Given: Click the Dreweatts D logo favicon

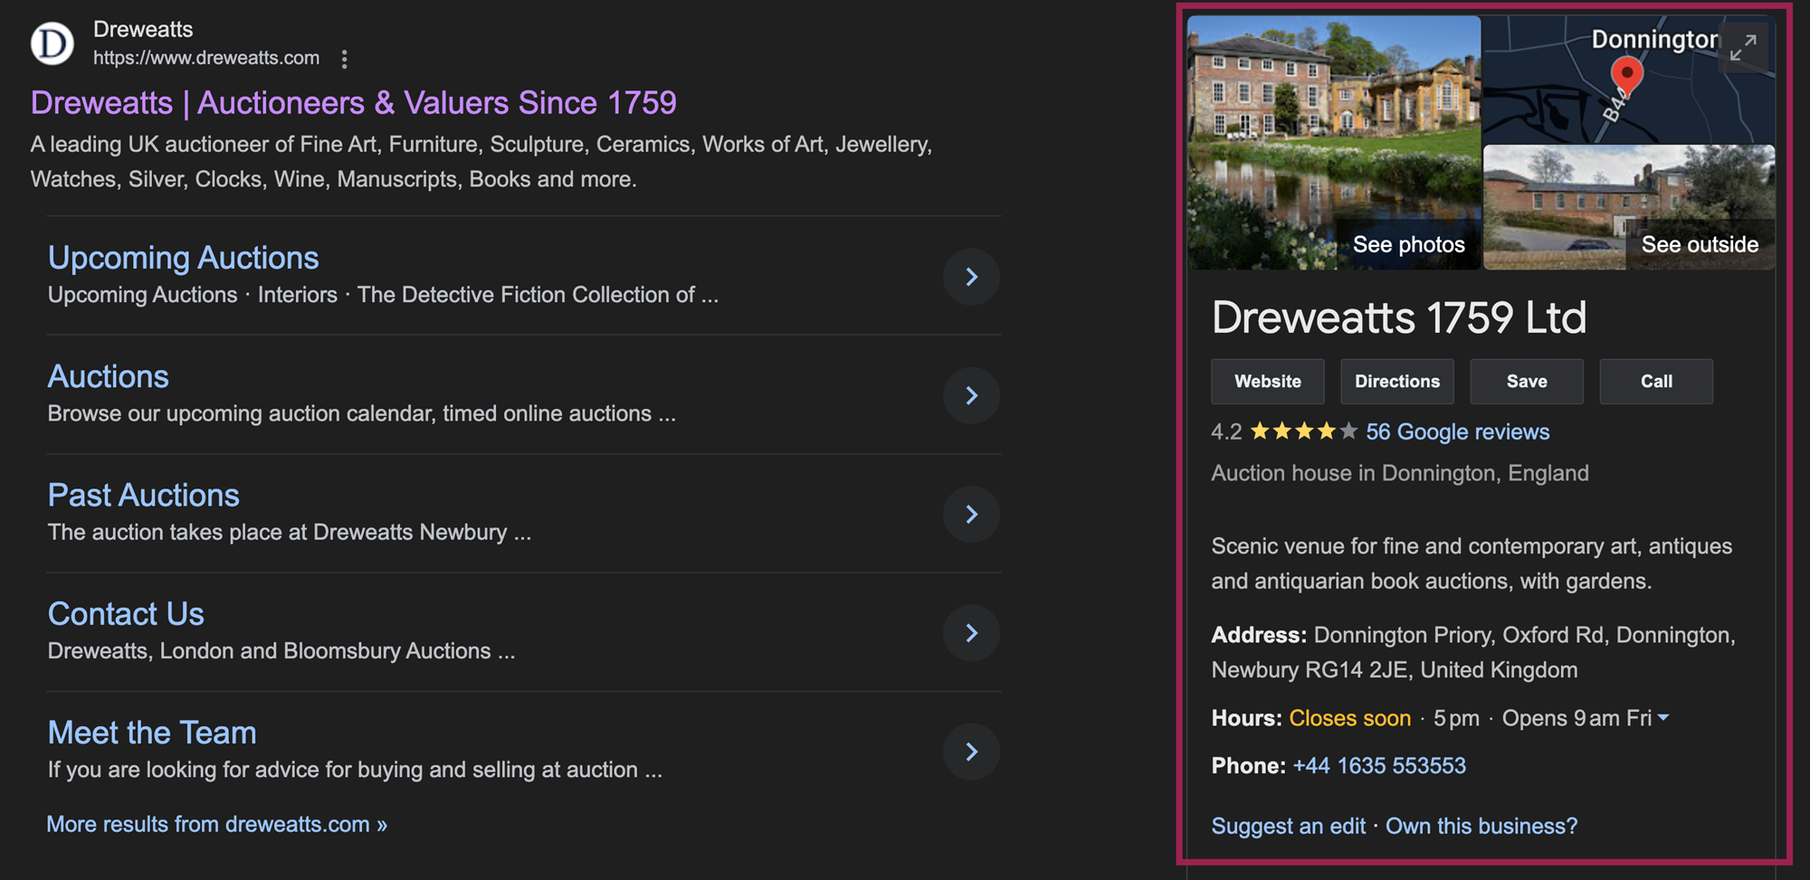Looking at the screenshot, I should [52, 43].
